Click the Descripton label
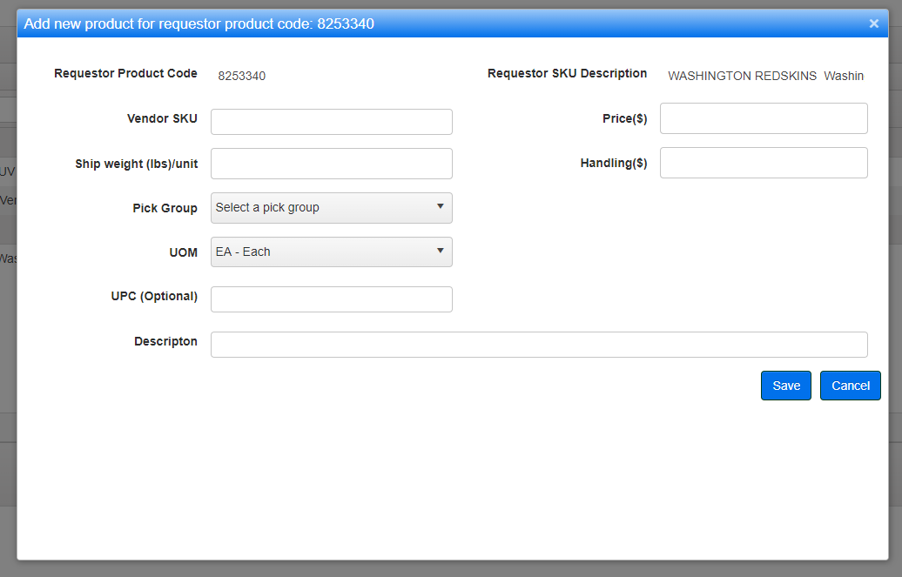Image resolution: width=902 pixels, height=577 pixels. pyautogui.click(x=165, y=341)
